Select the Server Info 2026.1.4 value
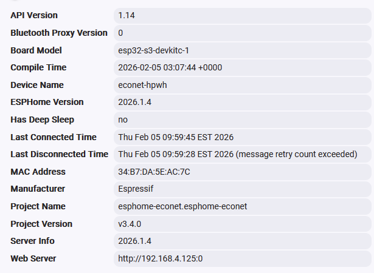The height and width of the screenshot is (273, 374). 135,241
